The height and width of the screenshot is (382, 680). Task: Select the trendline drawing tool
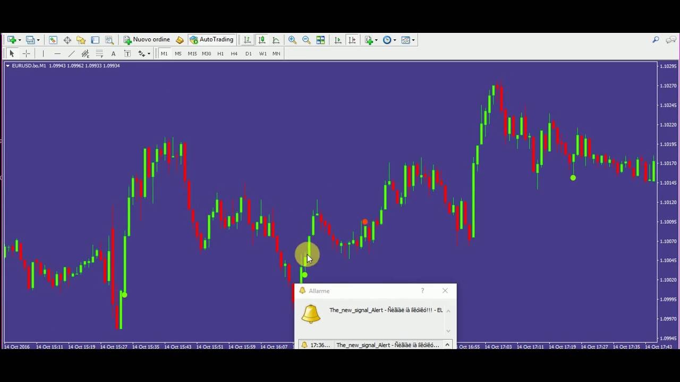point(71,54)
